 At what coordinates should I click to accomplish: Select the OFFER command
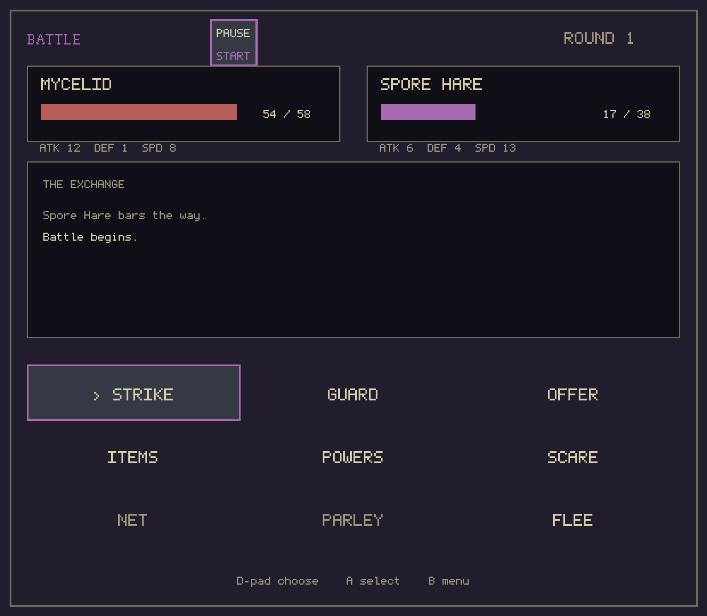click(573, 395)
